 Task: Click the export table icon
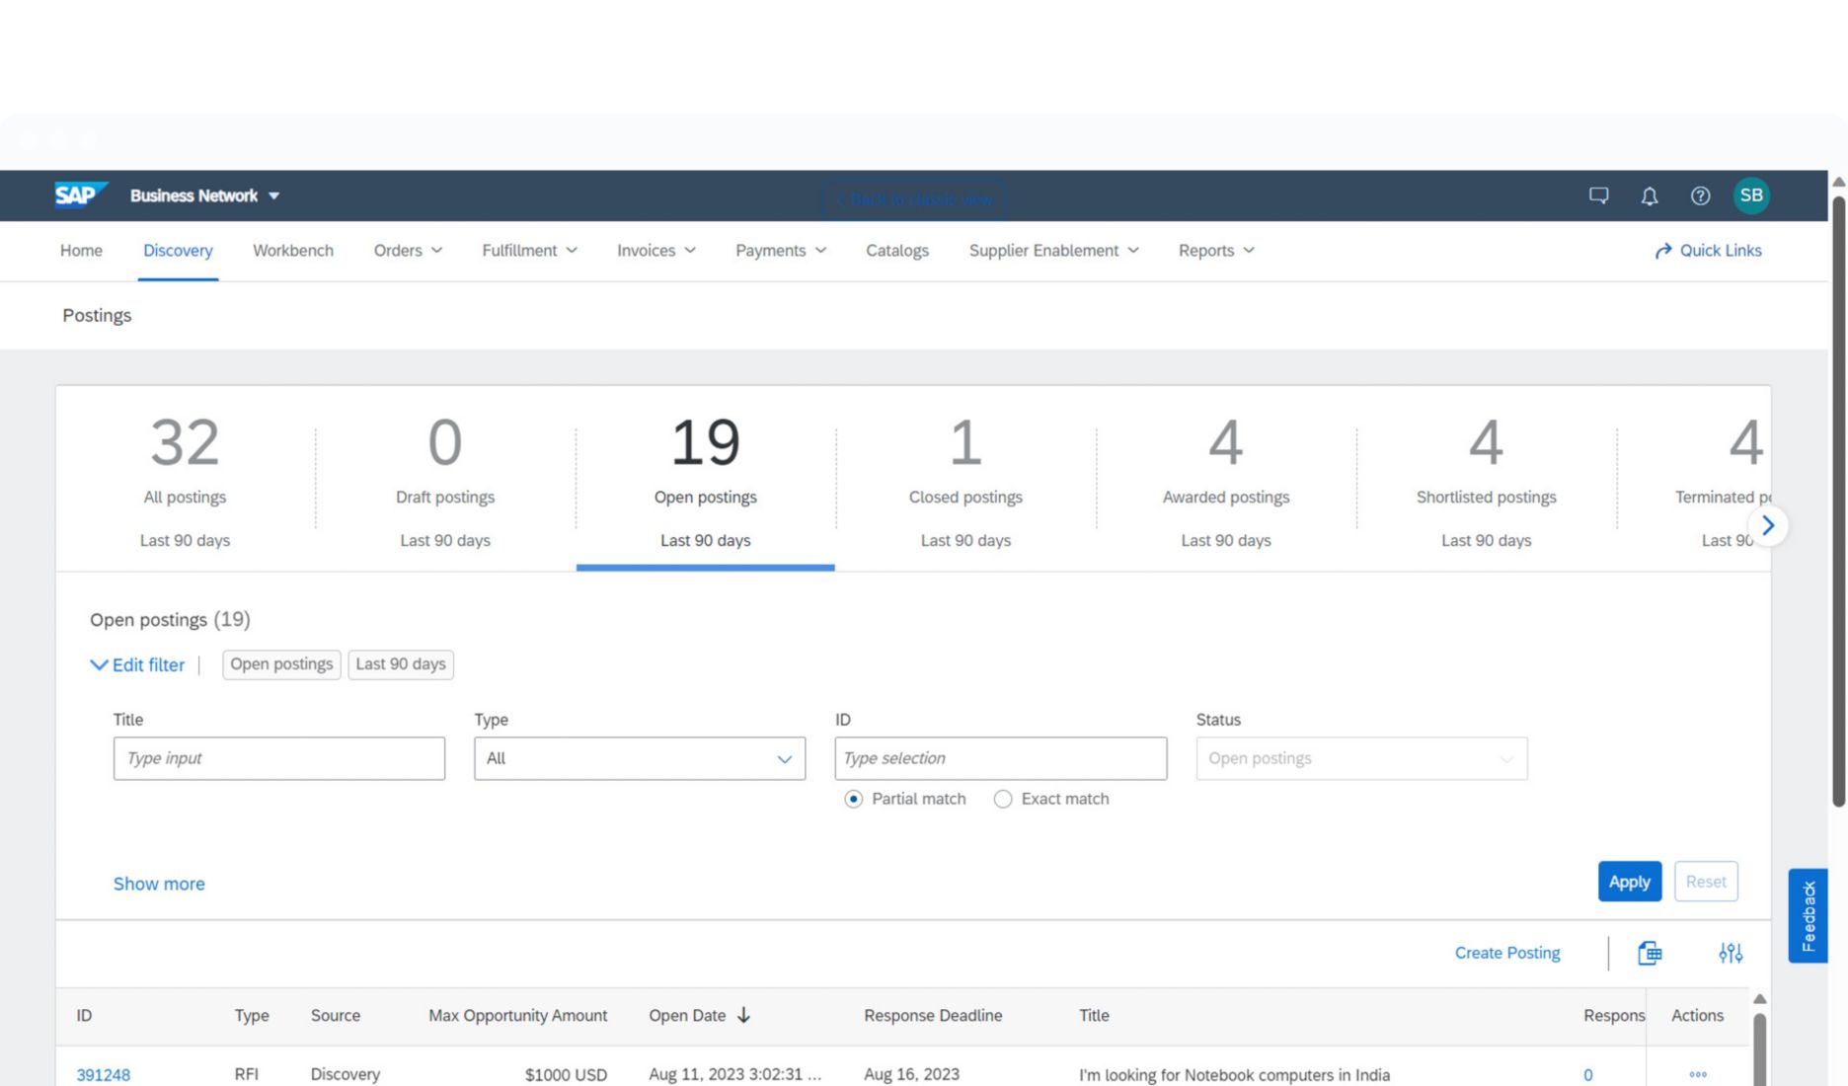coord(1650,953)
